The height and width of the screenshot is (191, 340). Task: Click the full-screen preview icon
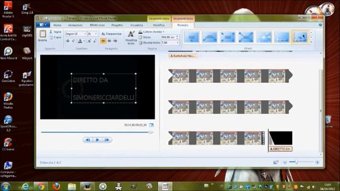point(151,125)
